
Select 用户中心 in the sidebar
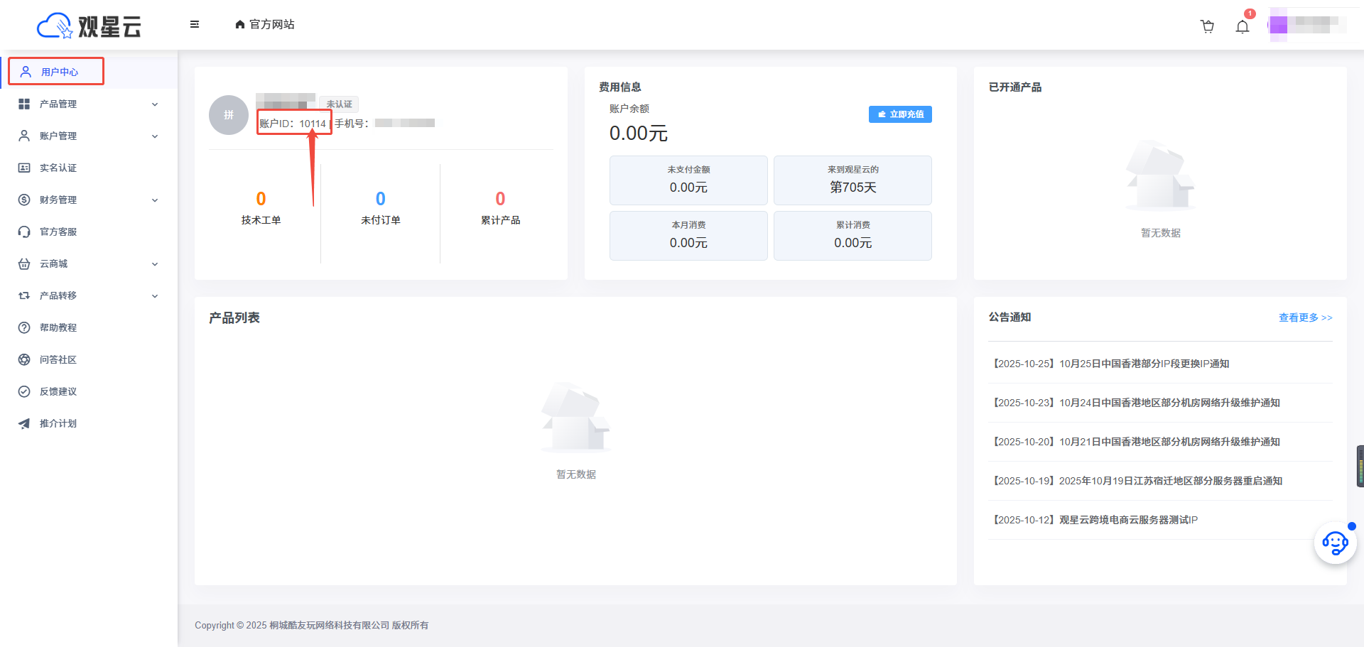[x=59, y=72]
